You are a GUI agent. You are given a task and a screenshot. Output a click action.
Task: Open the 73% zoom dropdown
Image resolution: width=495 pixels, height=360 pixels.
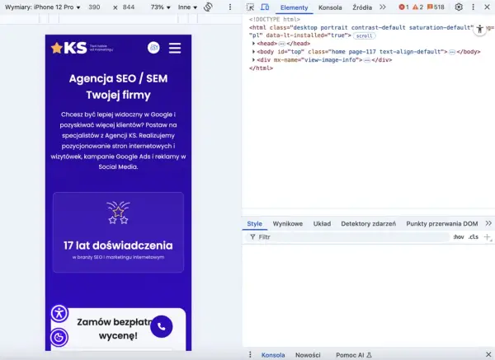pyautogui.click(x=160, y=7)
